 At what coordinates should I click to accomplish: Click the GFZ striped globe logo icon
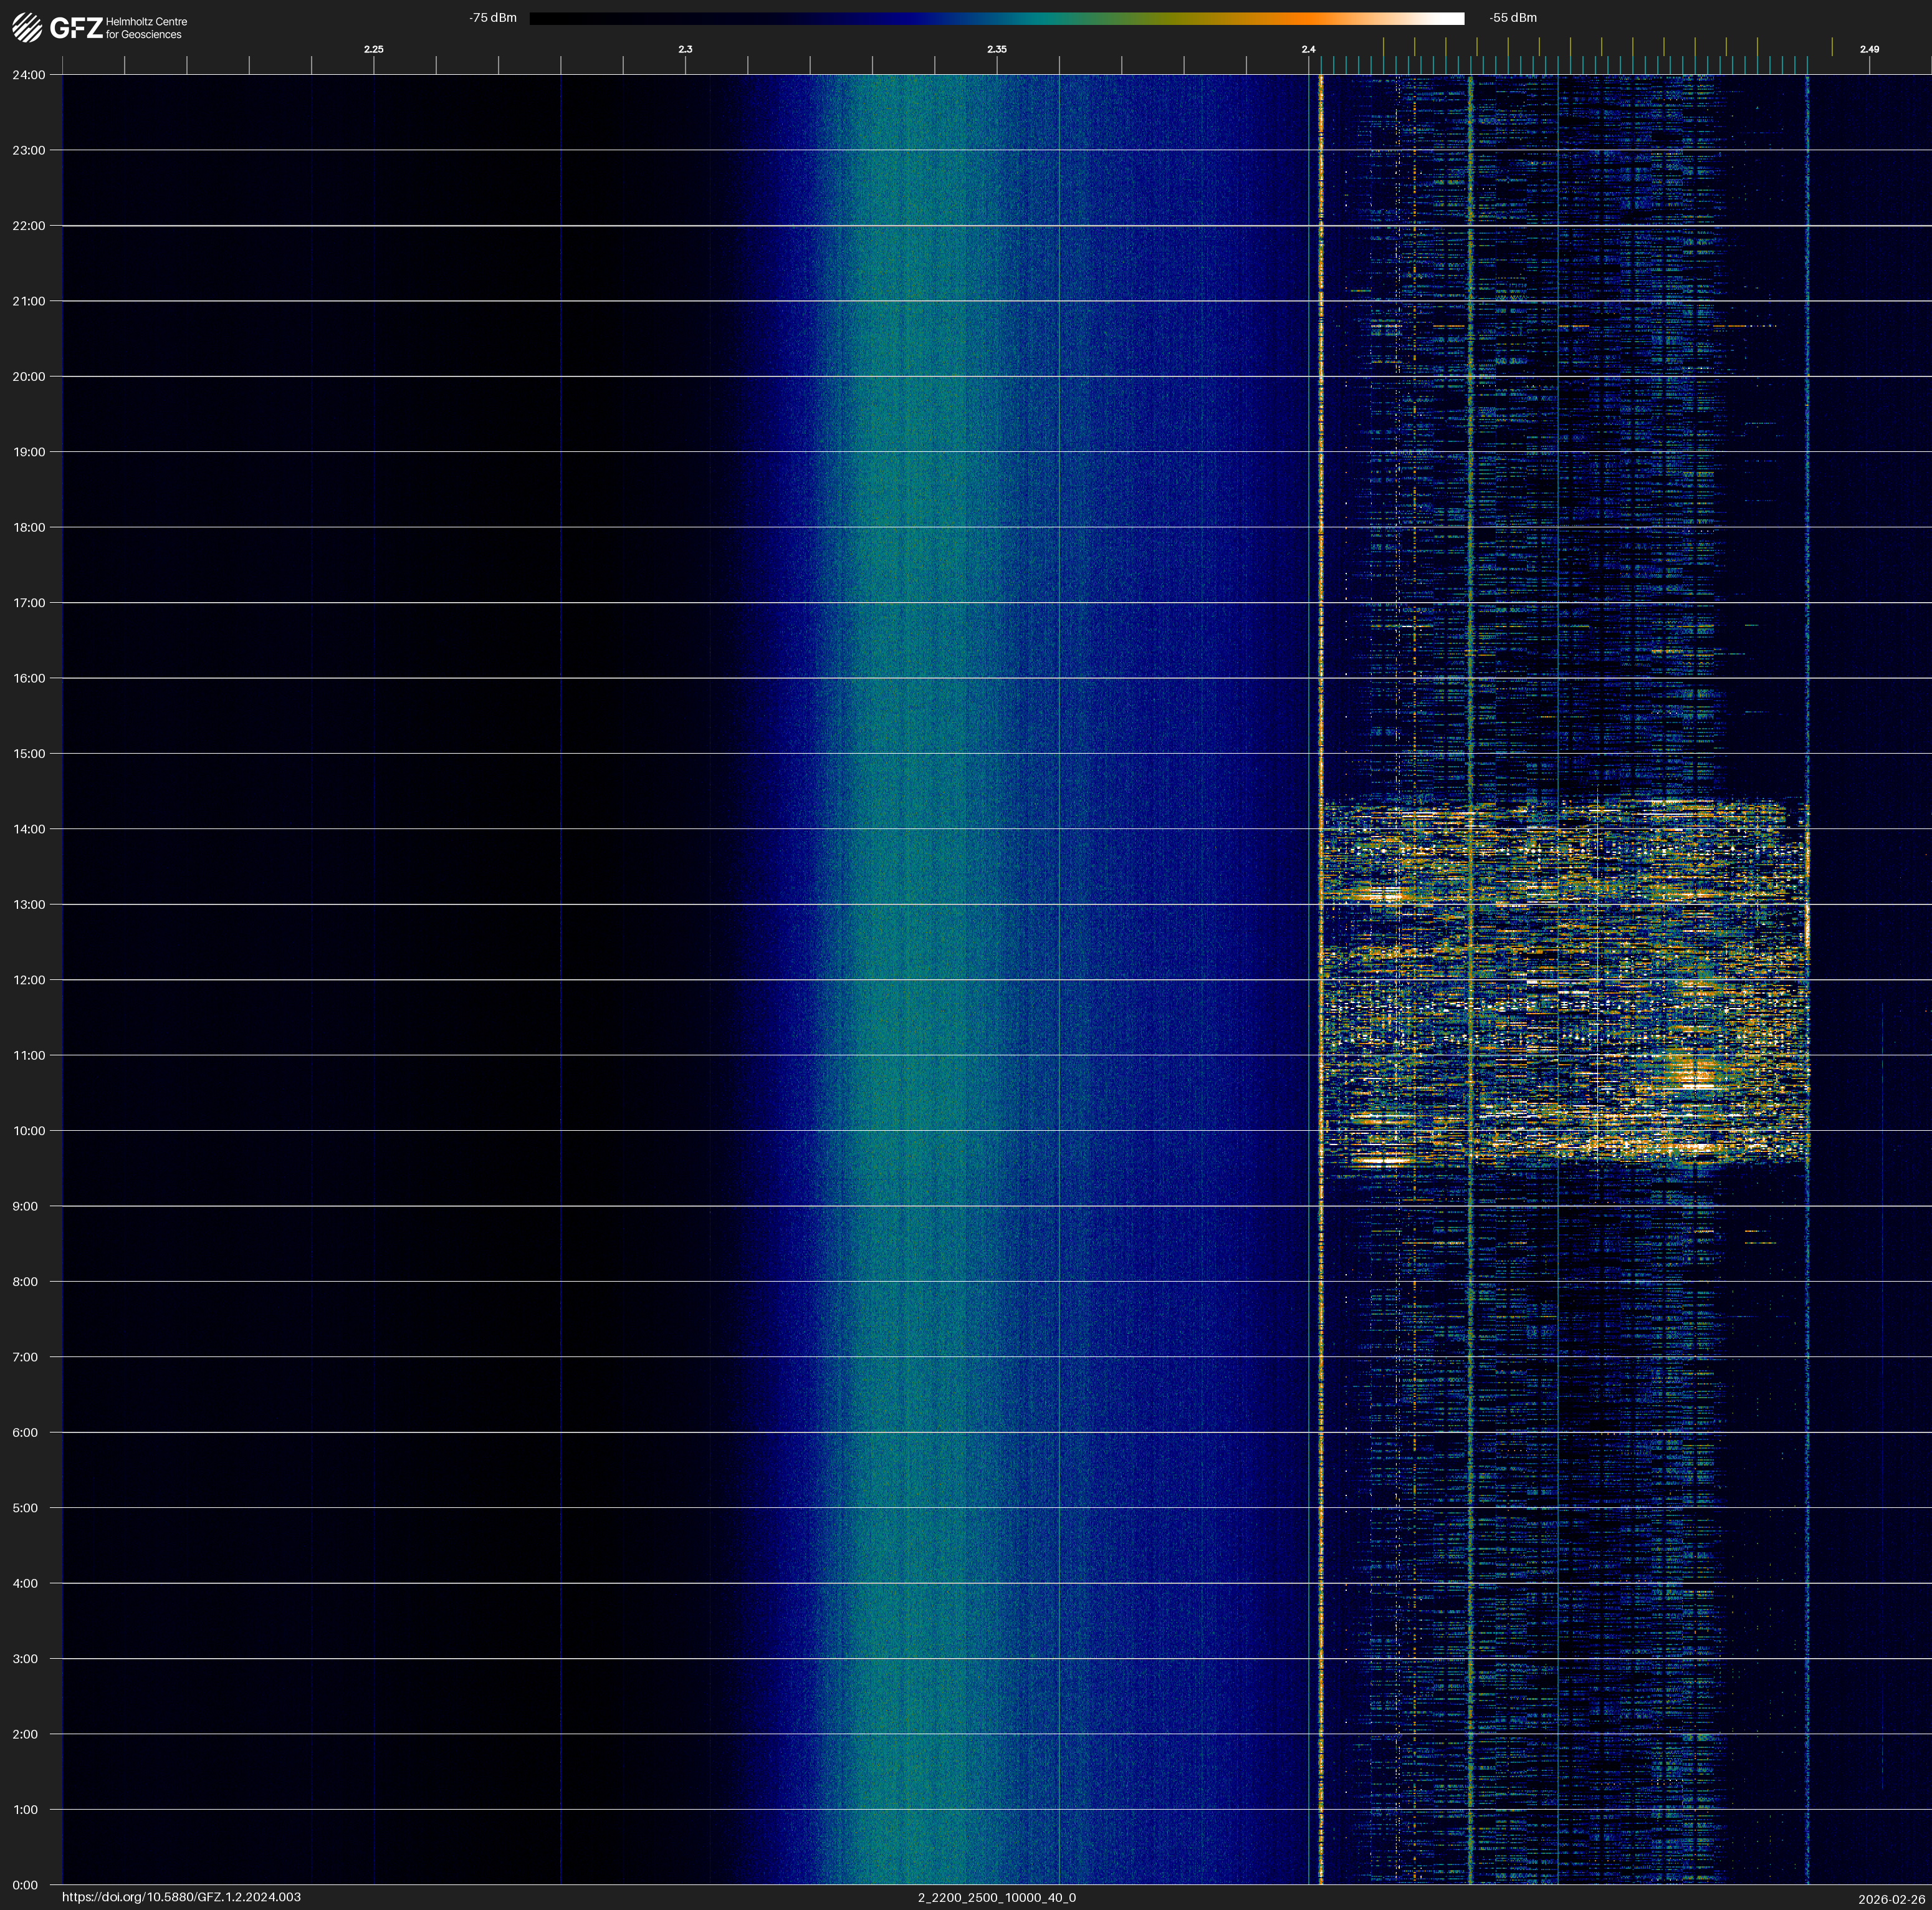point(27,27)
